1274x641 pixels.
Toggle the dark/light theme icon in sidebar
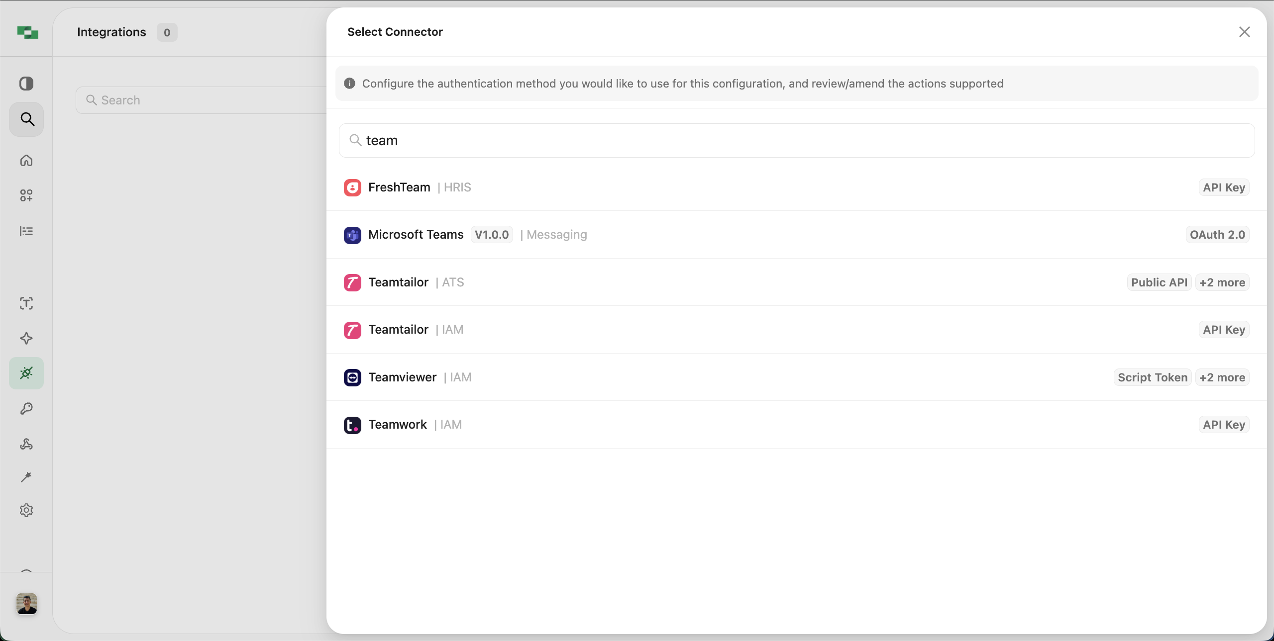click(26, 84)
